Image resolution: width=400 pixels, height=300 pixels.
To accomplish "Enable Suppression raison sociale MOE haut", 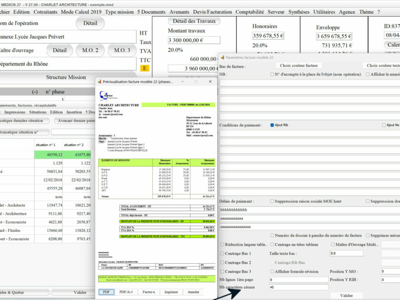I will [272, 201].
